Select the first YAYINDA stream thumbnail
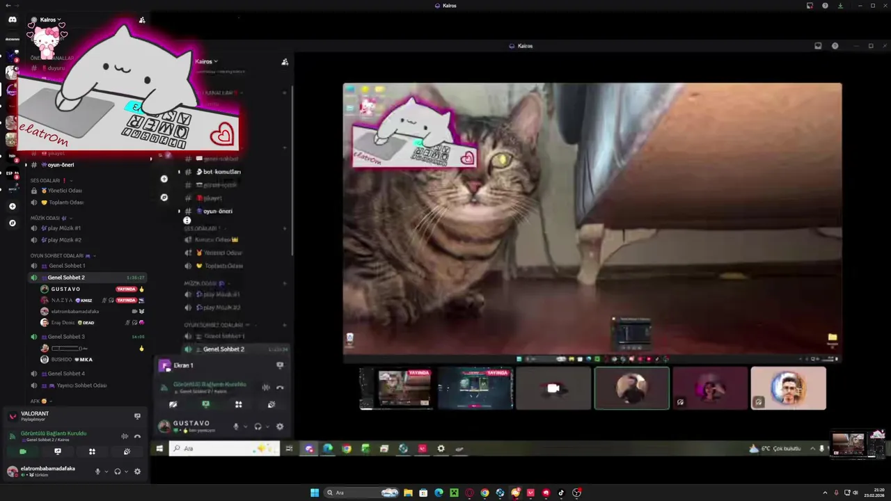The width and height of the screenshot is (891, 501). pyautogui.click(x=395, y=388)
